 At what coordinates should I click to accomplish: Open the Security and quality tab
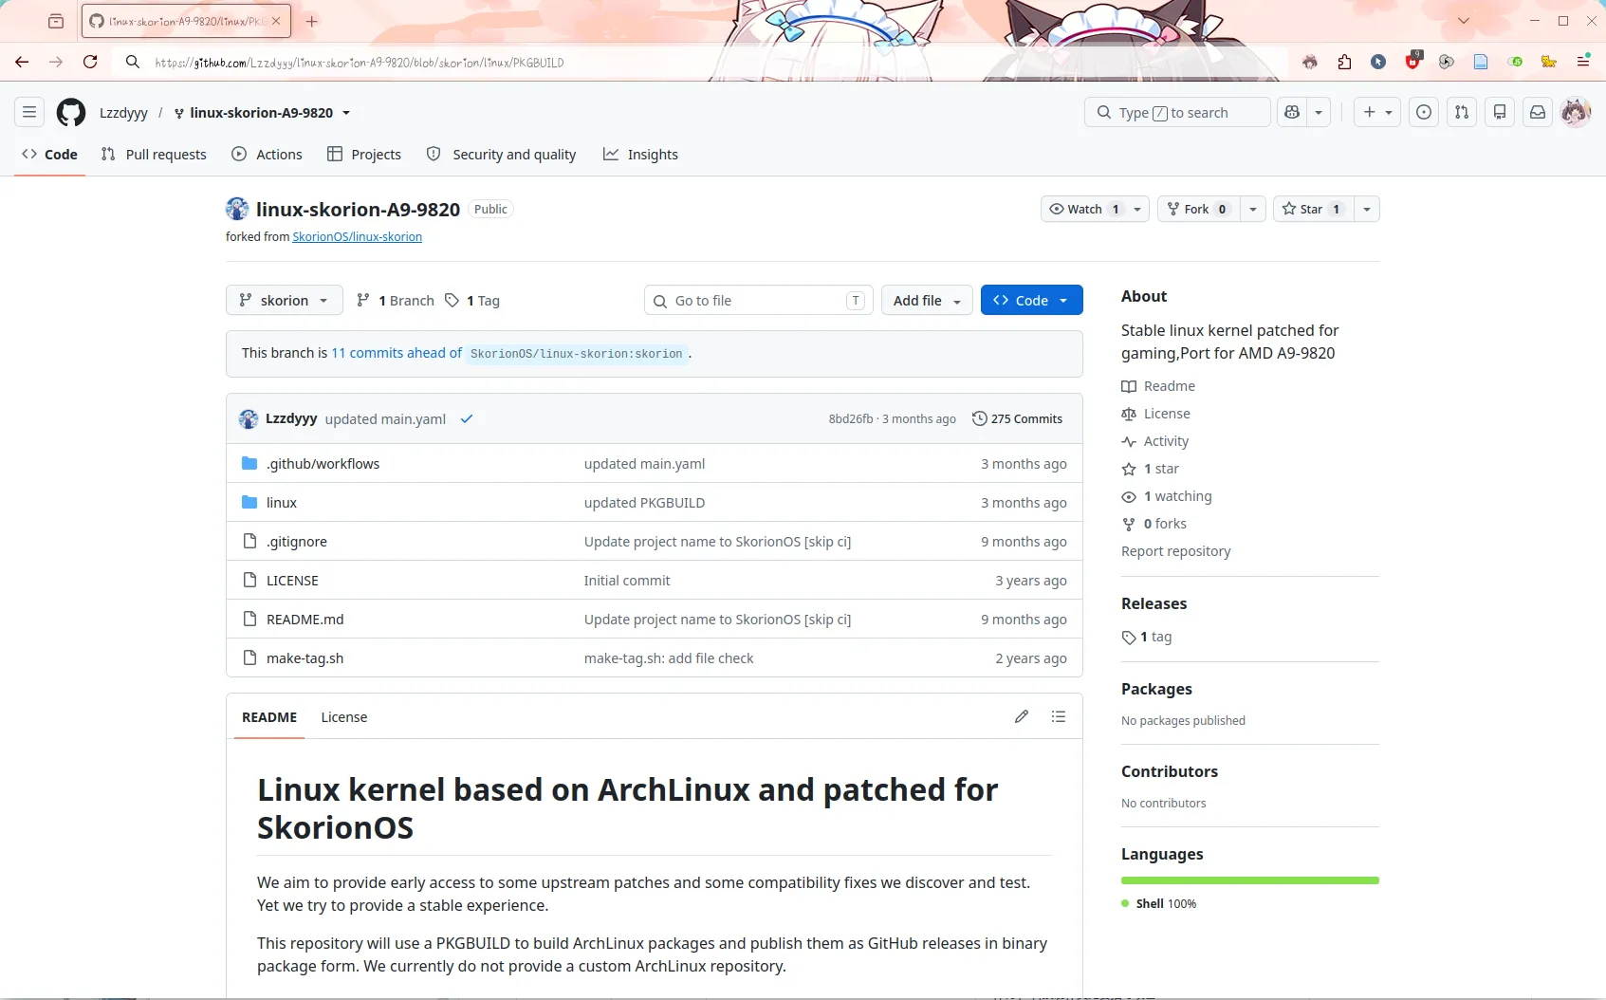(x=502, y=154)
